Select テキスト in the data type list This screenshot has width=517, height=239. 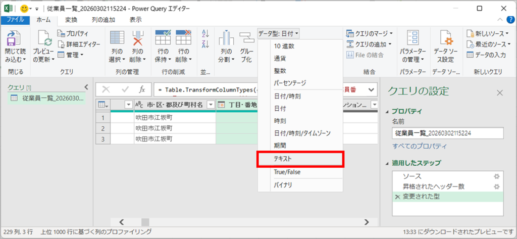point(300,159)
